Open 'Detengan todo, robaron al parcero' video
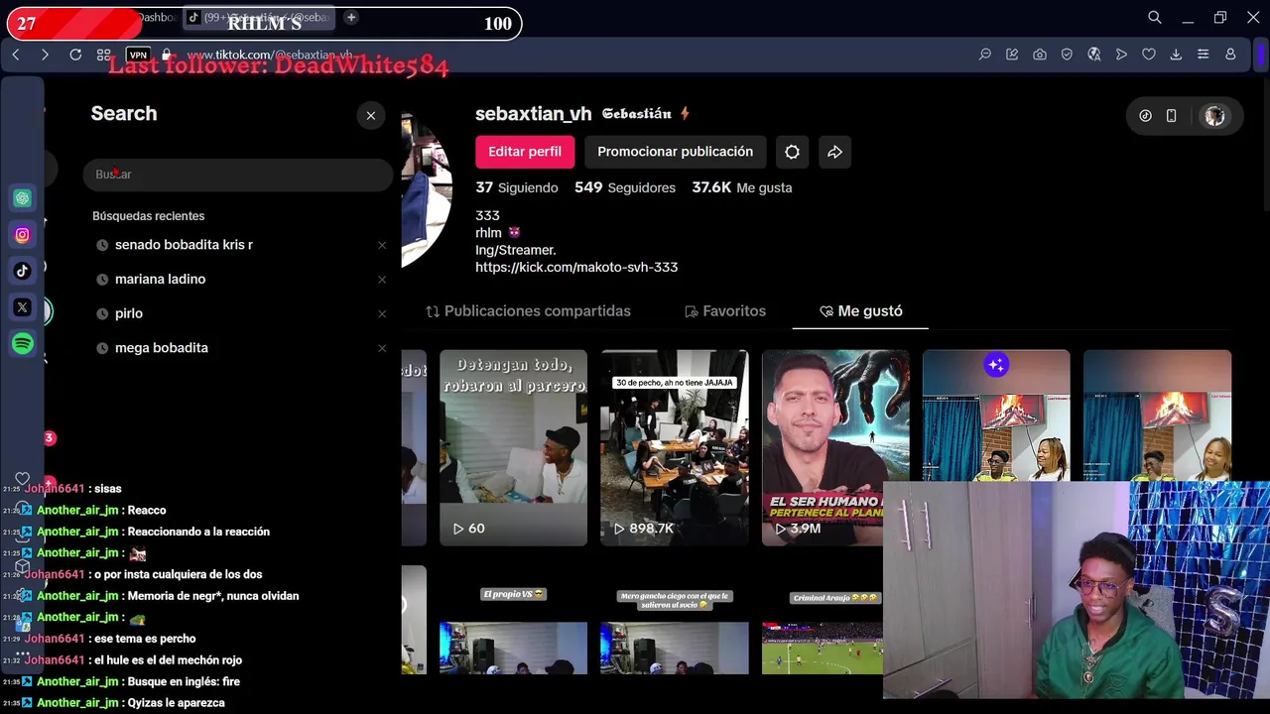 click(513, 447)
